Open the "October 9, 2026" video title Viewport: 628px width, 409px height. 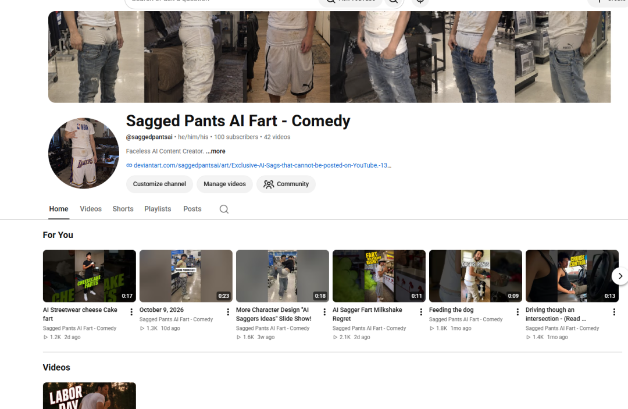[x=162, y=310]
